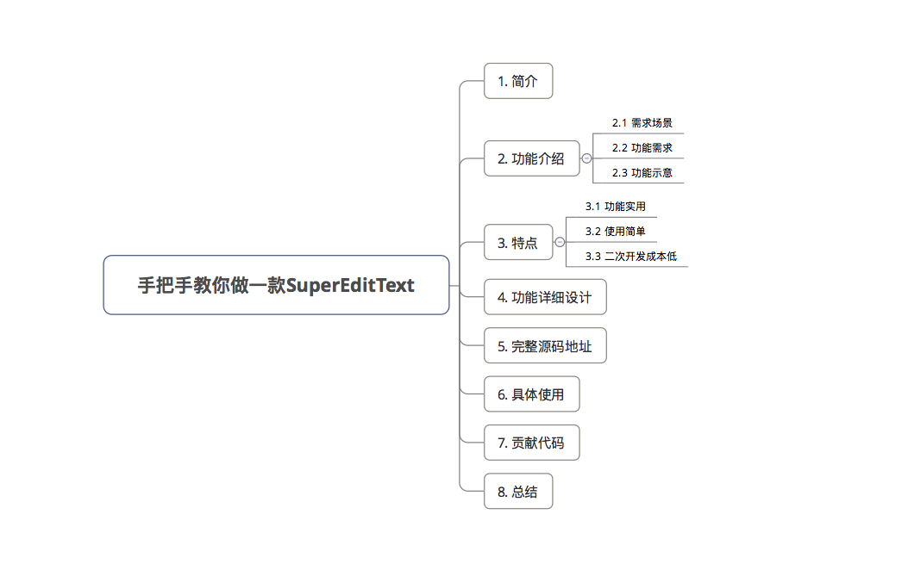The width and height of the screenshot is (908, 564).
Task: Collapse the 3. 特点 branch toggle
Action: [560, 242]
